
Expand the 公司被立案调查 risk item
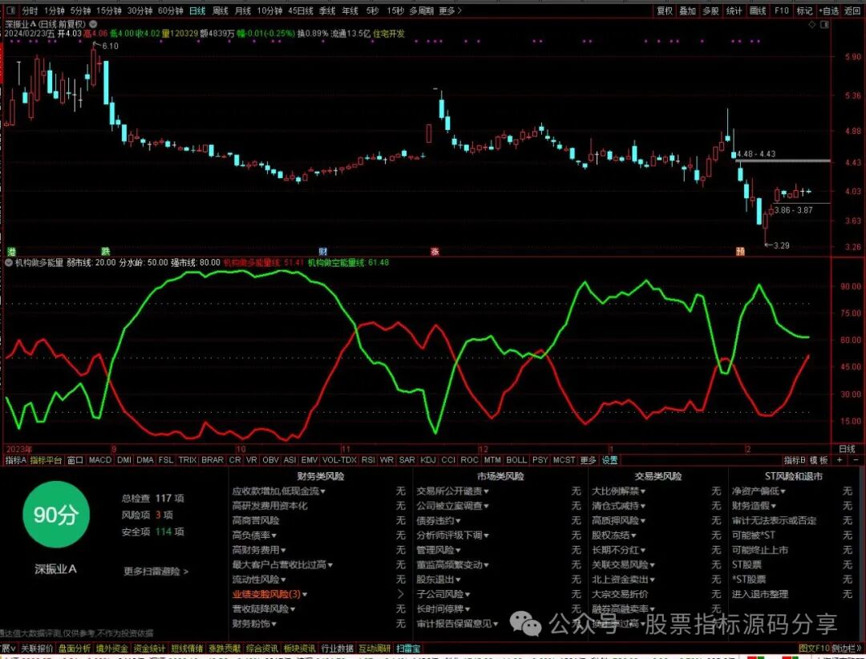coord(453,506)
